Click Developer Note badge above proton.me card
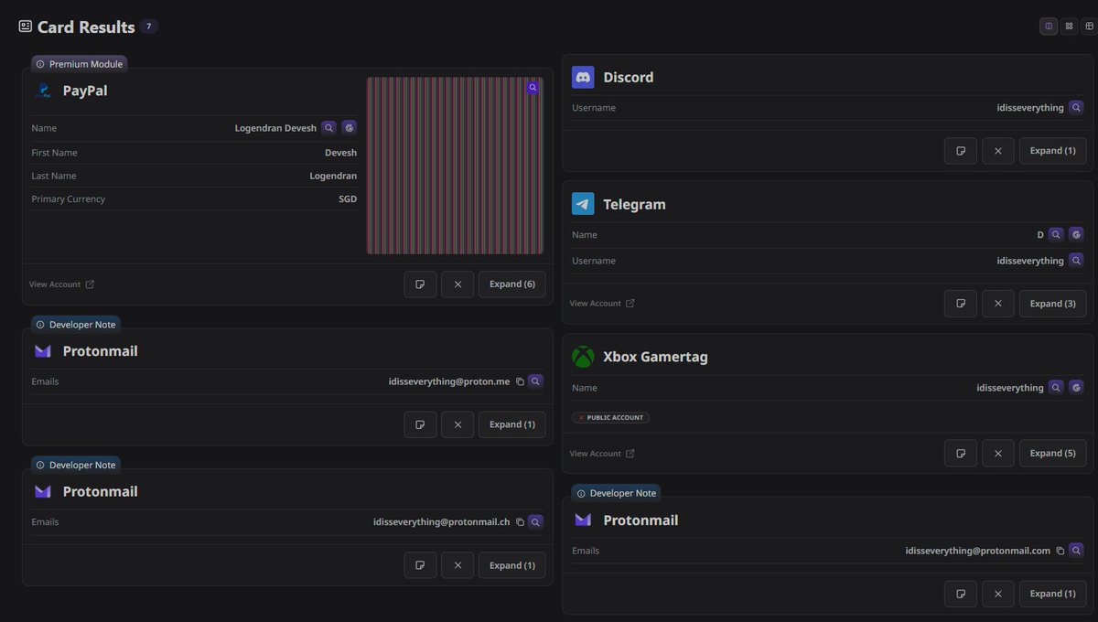This screenshot has height=622, width=1098. click(x=76, y=324)
